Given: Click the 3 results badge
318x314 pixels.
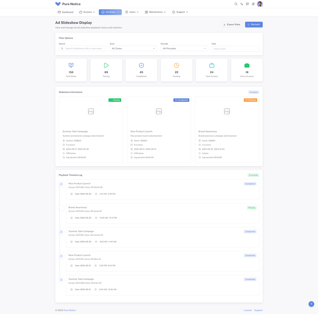Looking at the screenshot, I should (254, 92).
